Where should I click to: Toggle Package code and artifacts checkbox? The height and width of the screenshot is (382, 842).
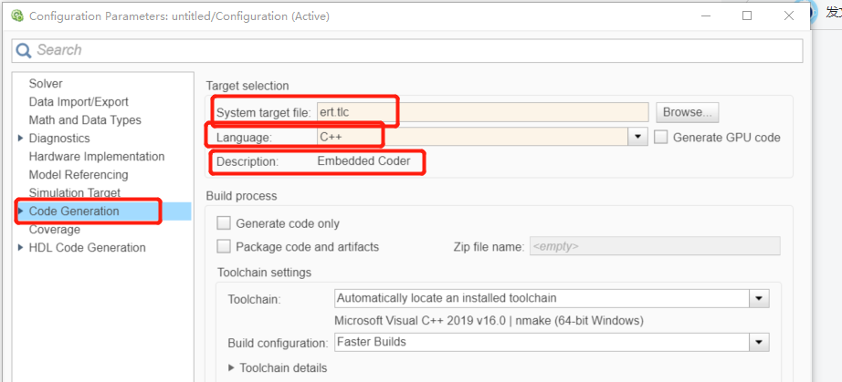[224, 246]
